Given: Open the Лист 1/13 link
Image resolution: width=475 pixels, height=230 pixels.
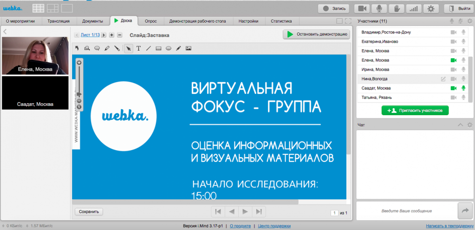Looking at the screenshot, I should [x=90, y=35].
